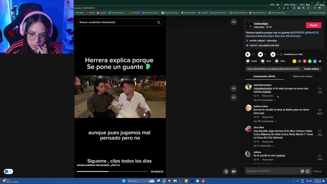Open Premiere Pro in taskbar
327x184 pixels.
coord(192,181)
